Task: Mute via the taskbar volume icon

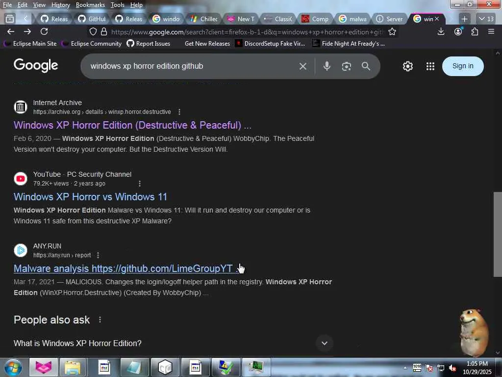Action: point(452,368)
